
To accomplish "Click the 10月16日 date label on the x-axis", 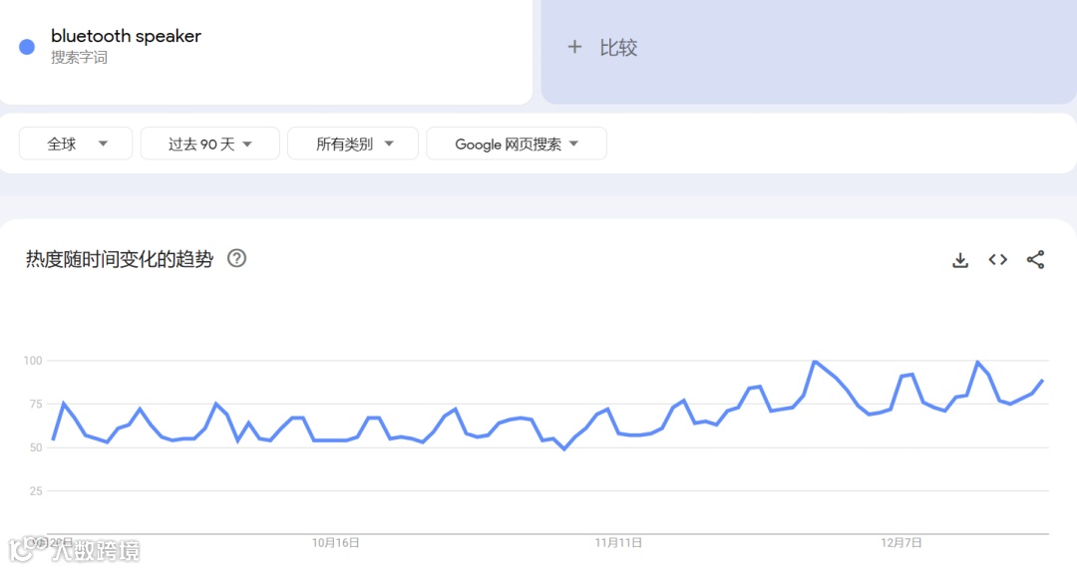I will [335, 542].
